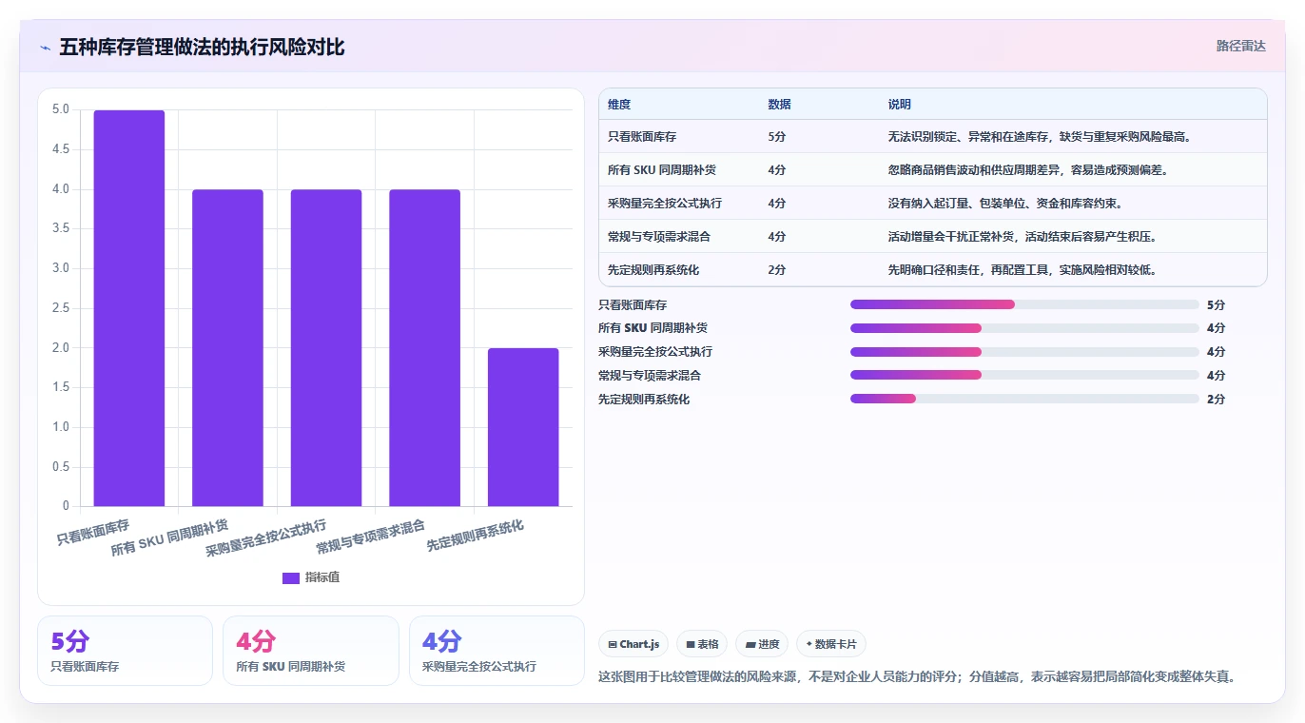1305x723 pixels.
Task: Click table cell 先定规则再系统化
Action: (653, 270)
